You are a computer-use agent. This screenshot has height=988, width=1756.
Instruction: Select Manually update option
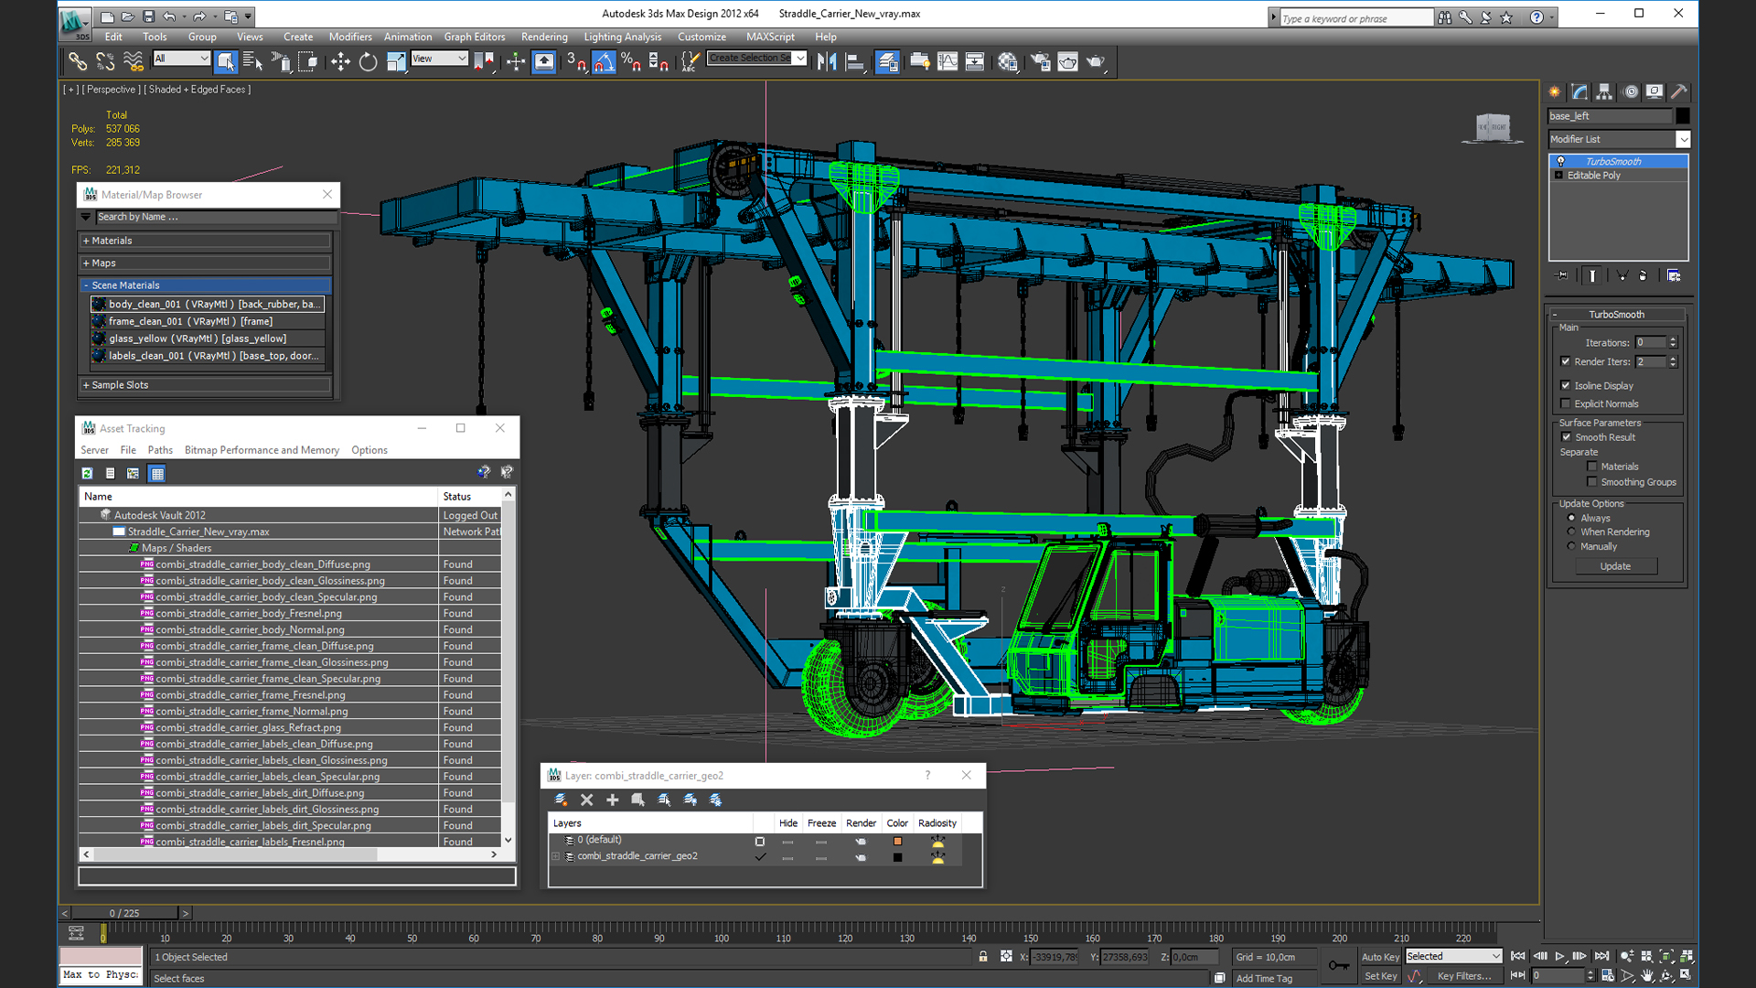point(1571,546)
